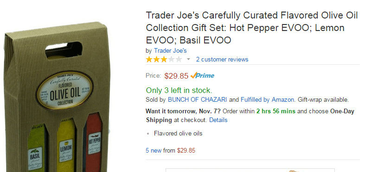The image size is (371, 172).
Task: Open the 2 customer reviews link
Action: pos(222,59)
